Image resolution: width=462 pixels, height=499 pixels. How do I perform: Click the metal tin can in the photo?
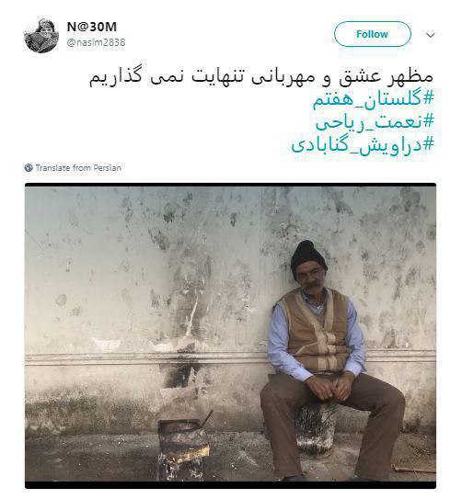[x=182, y=449]
